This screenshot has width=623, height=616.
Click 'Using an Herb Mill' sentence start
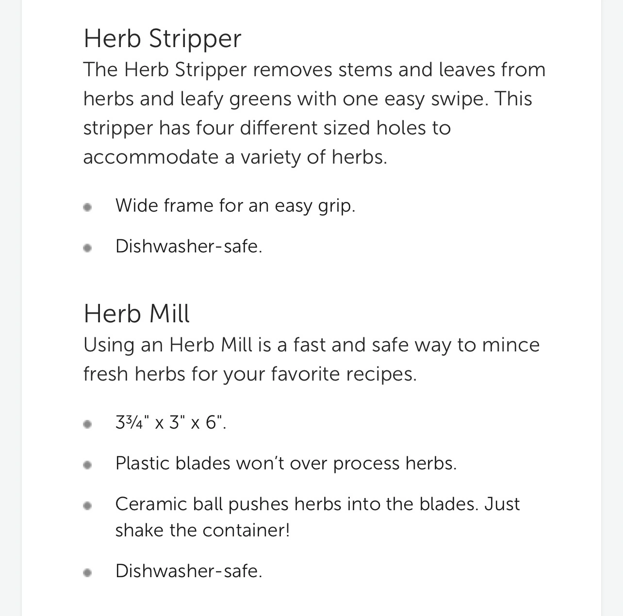168,345
